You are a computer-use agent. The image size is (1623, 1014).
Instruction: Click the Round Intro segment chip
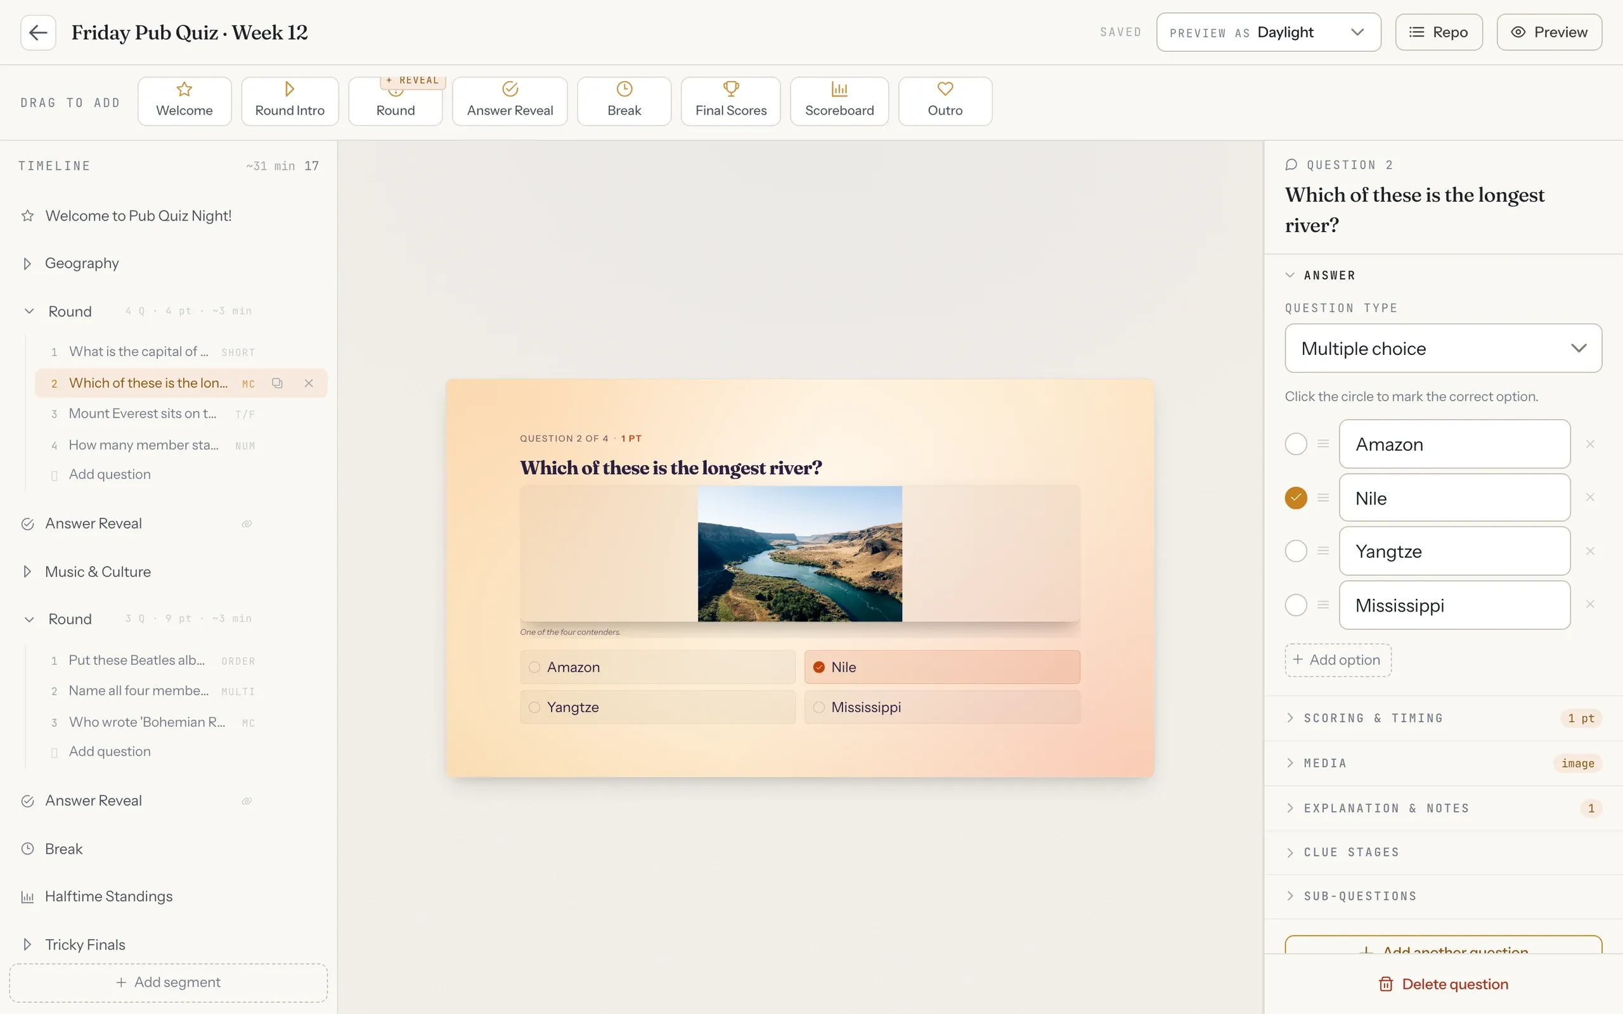[290, 101]
